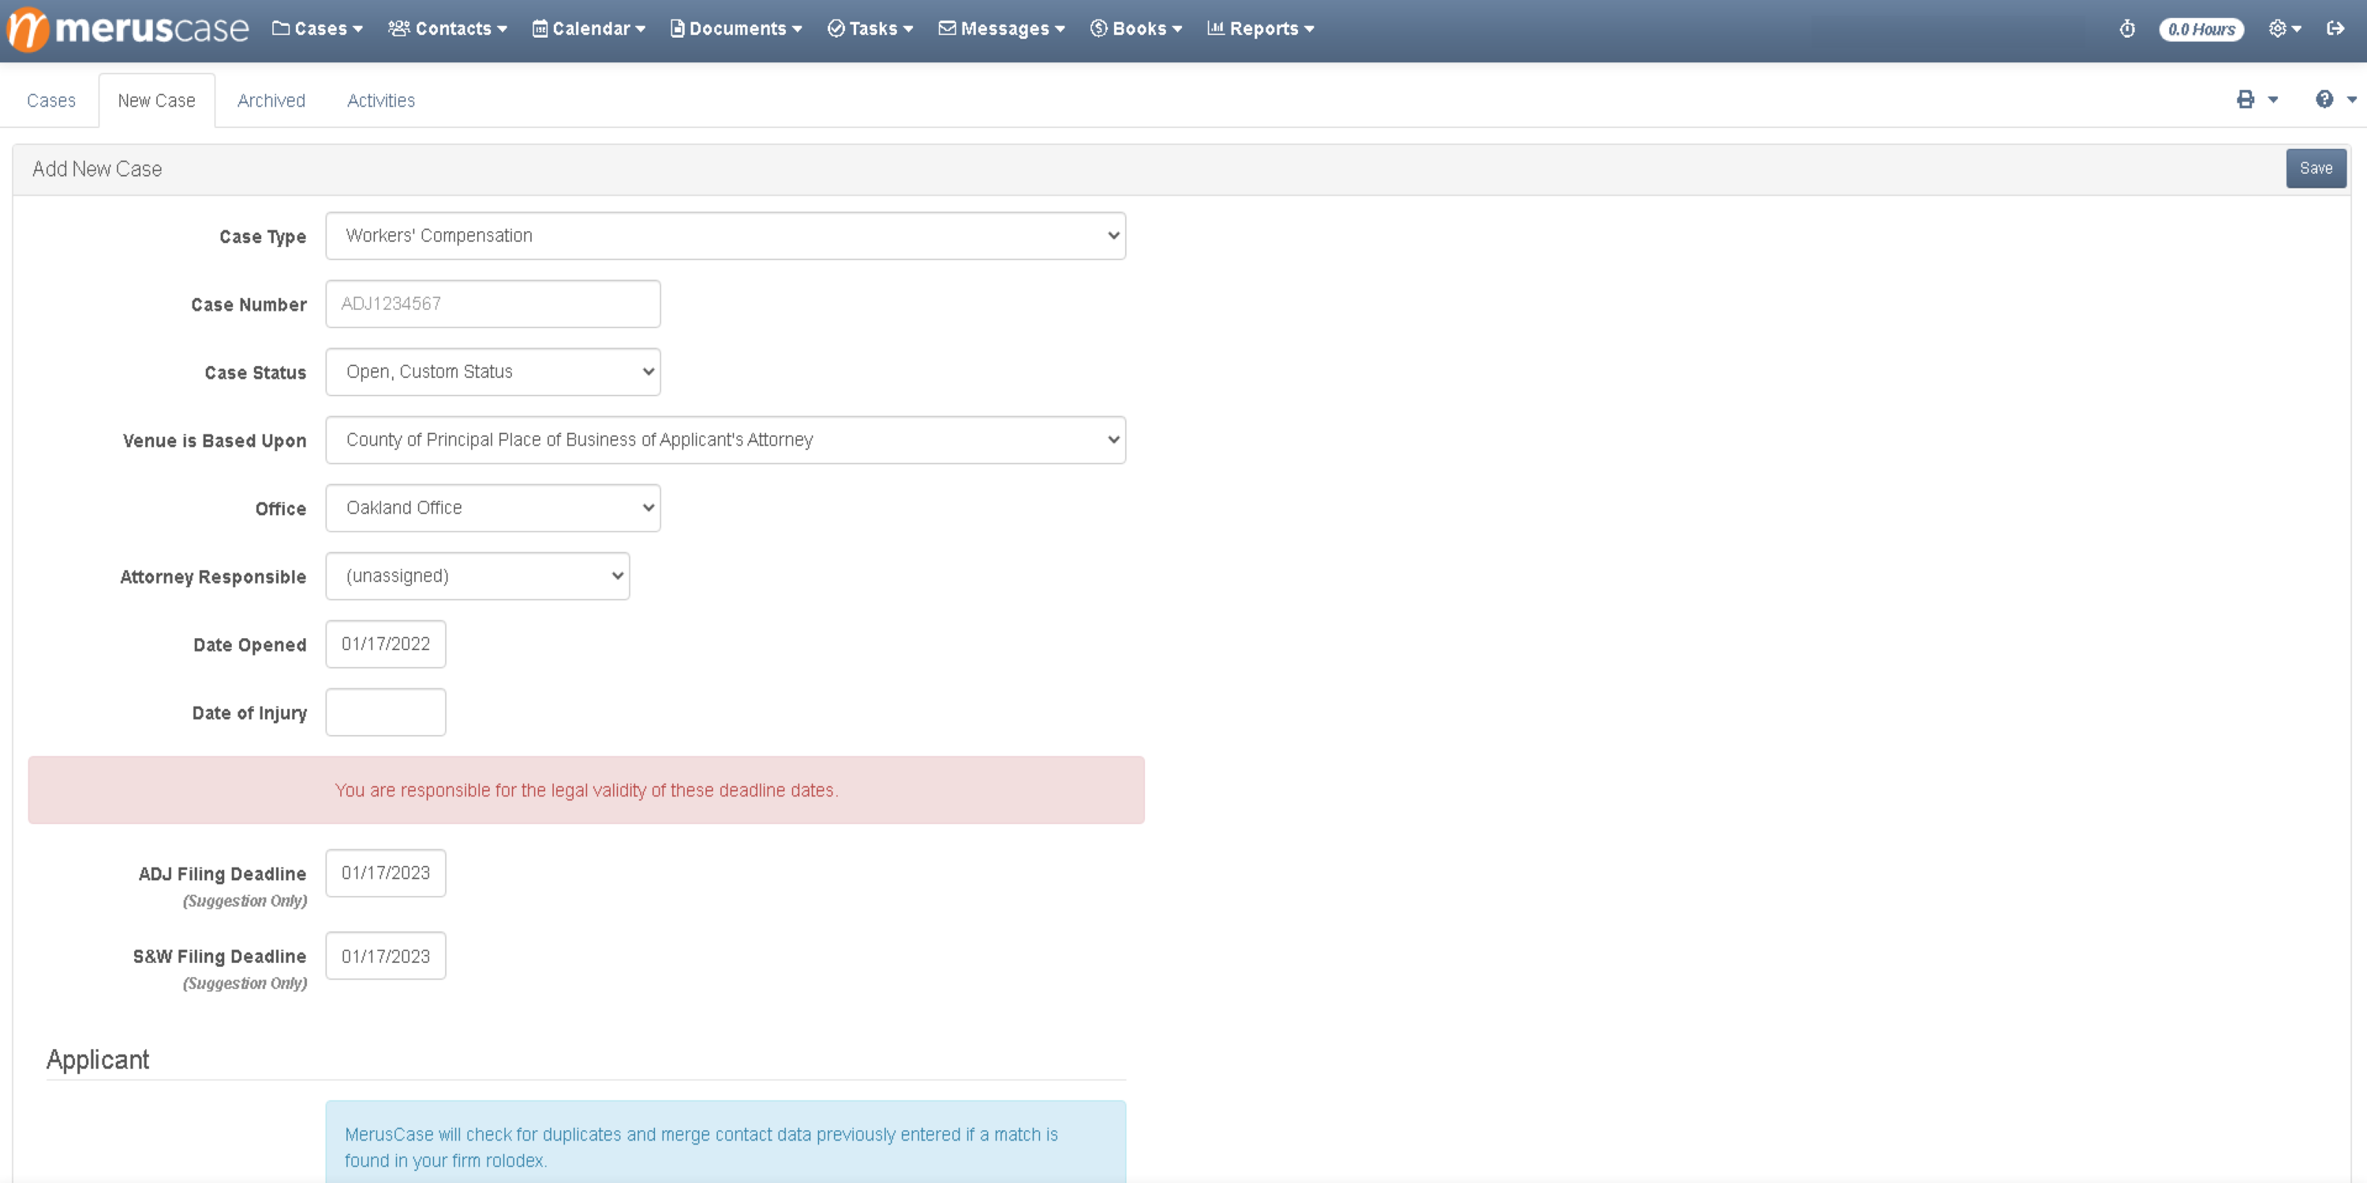2367x1183 pixels.
Task: Click the Date Opened field
Action: (385, 644)
